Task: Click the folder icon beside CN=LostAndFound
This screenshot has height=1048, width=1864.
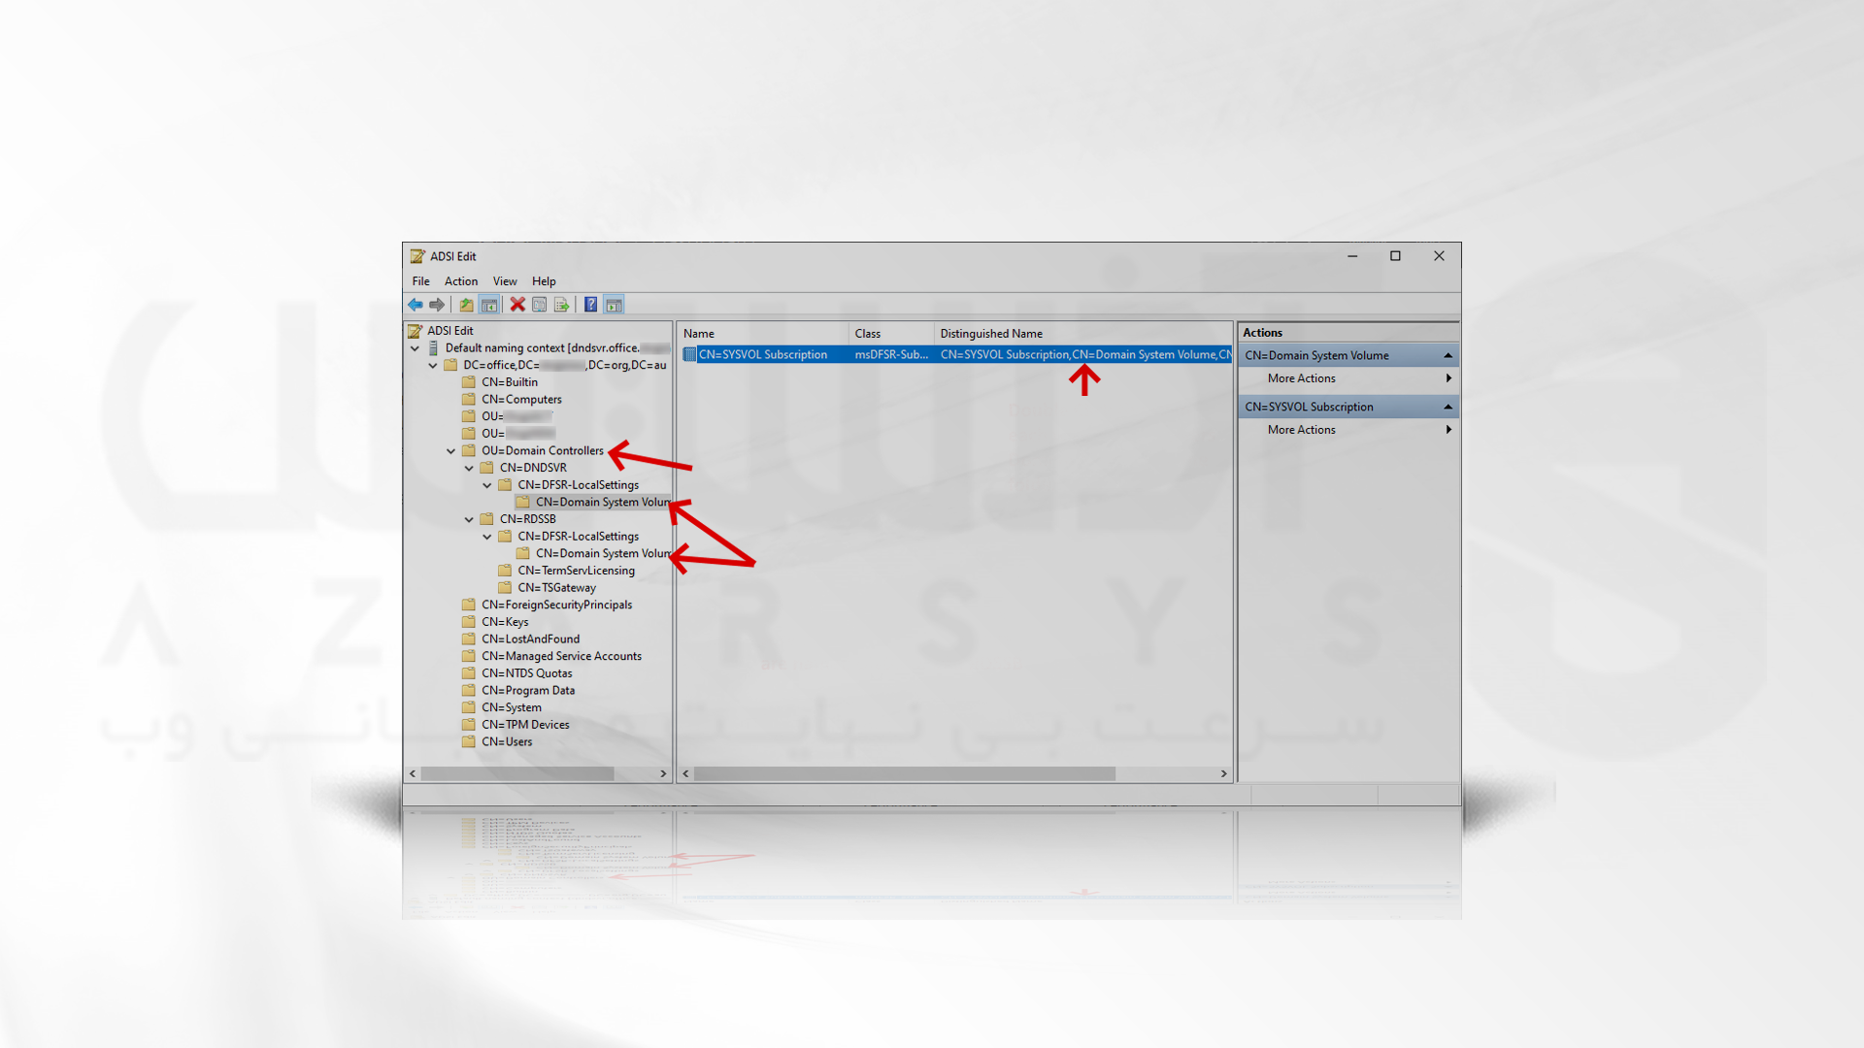Action: pyautogui.click(x=469, y=639)
